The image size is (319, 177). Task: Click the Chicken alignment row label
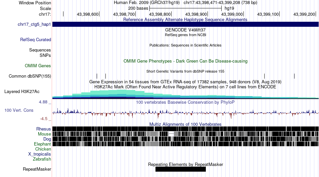(43, 149)
